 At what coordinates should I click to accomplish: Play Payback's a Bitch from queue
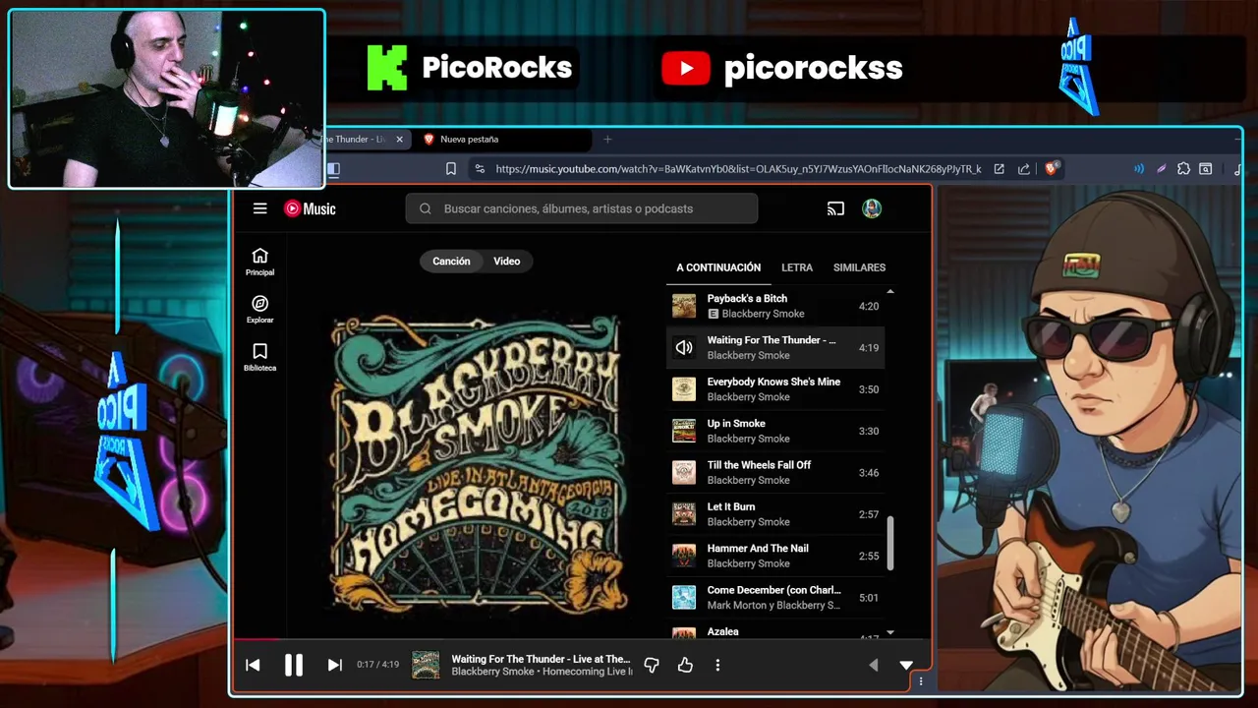[x=775, y=306]
